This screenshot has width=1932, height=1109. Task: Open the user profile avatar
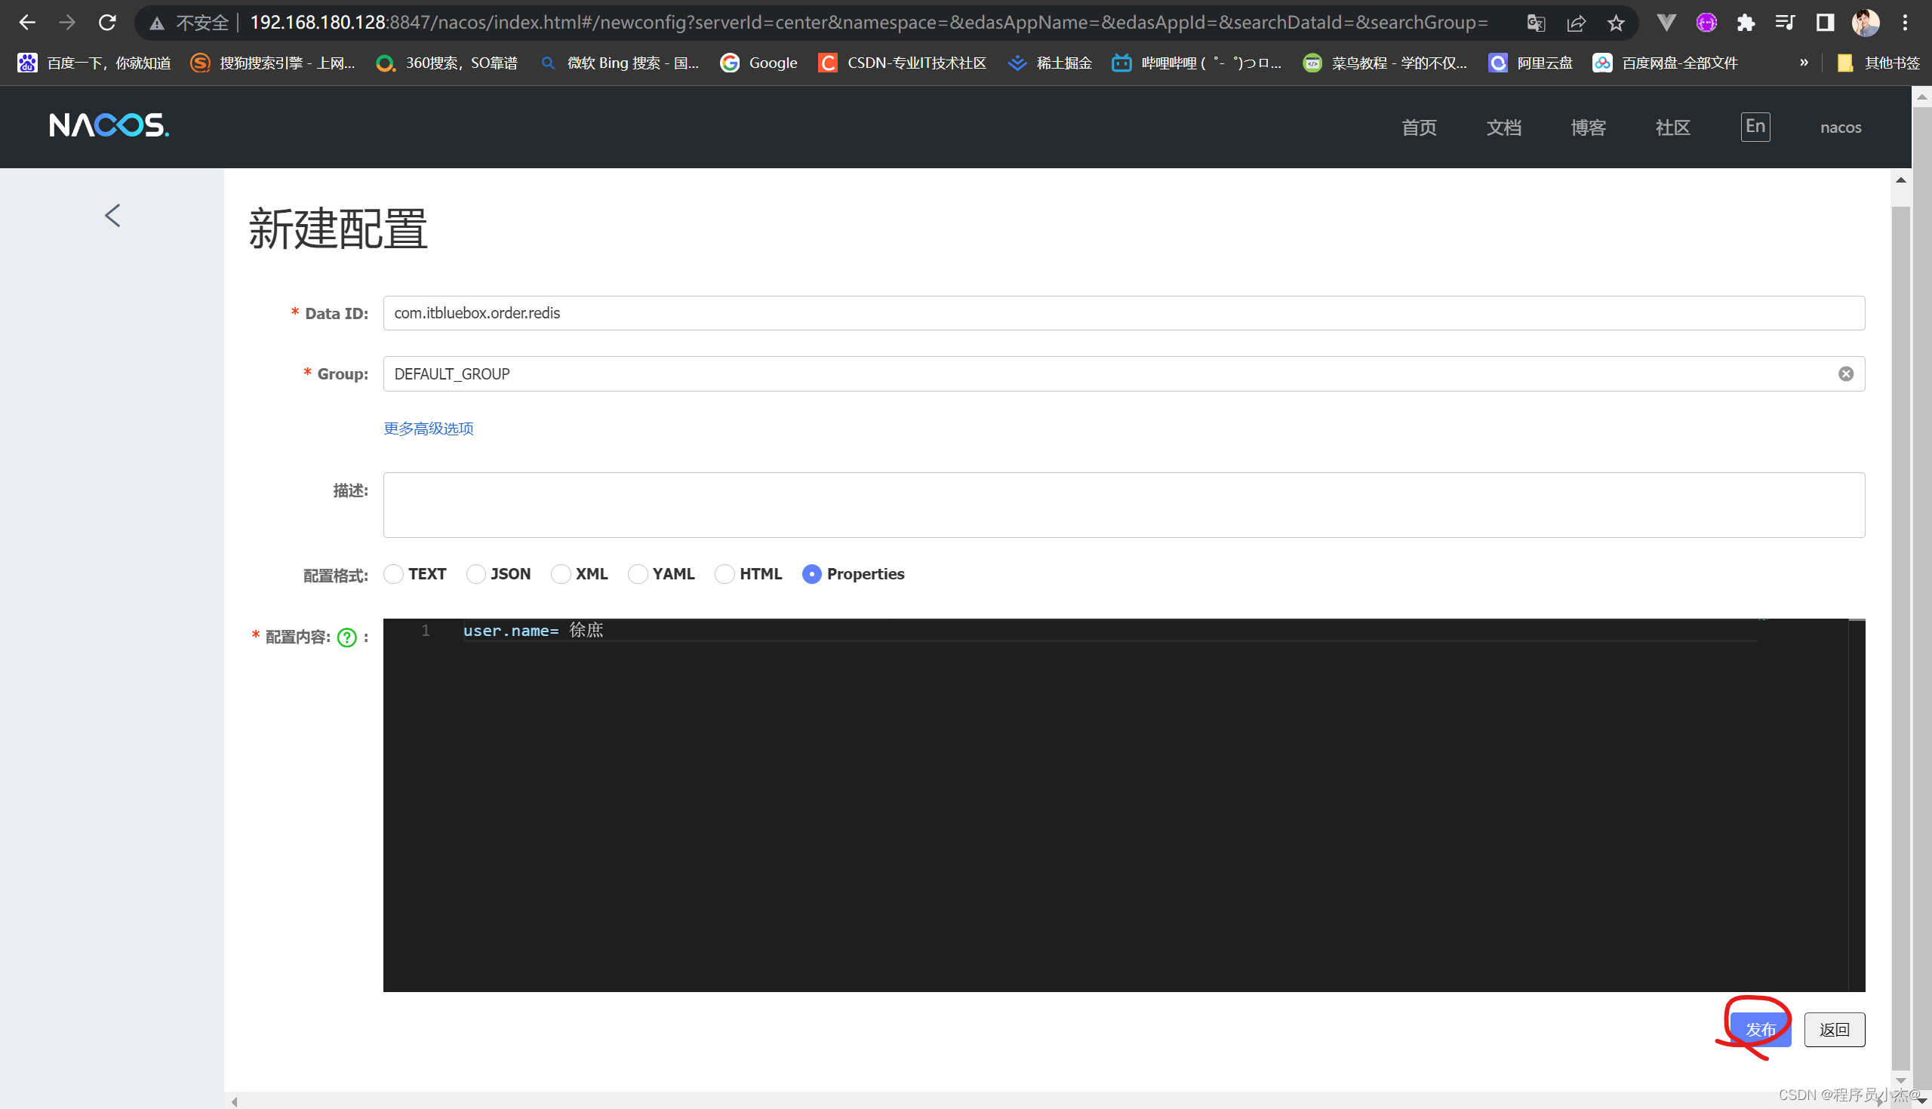1866,23
